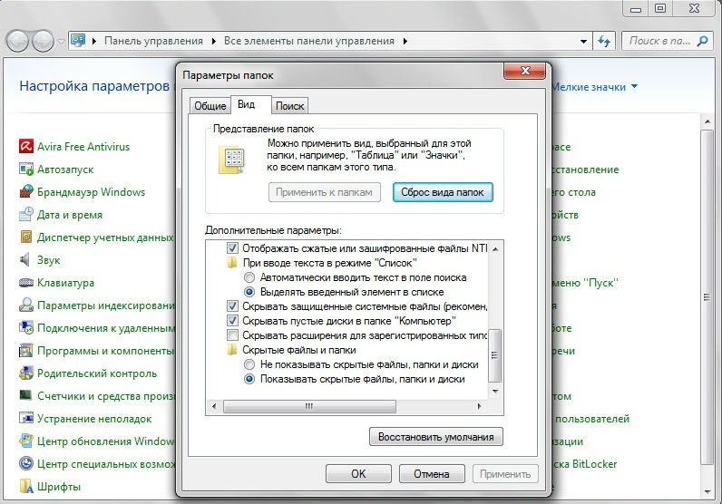Select Не показывать скрытые файлы radio button

pyautogui.click(x=249, y=364)
